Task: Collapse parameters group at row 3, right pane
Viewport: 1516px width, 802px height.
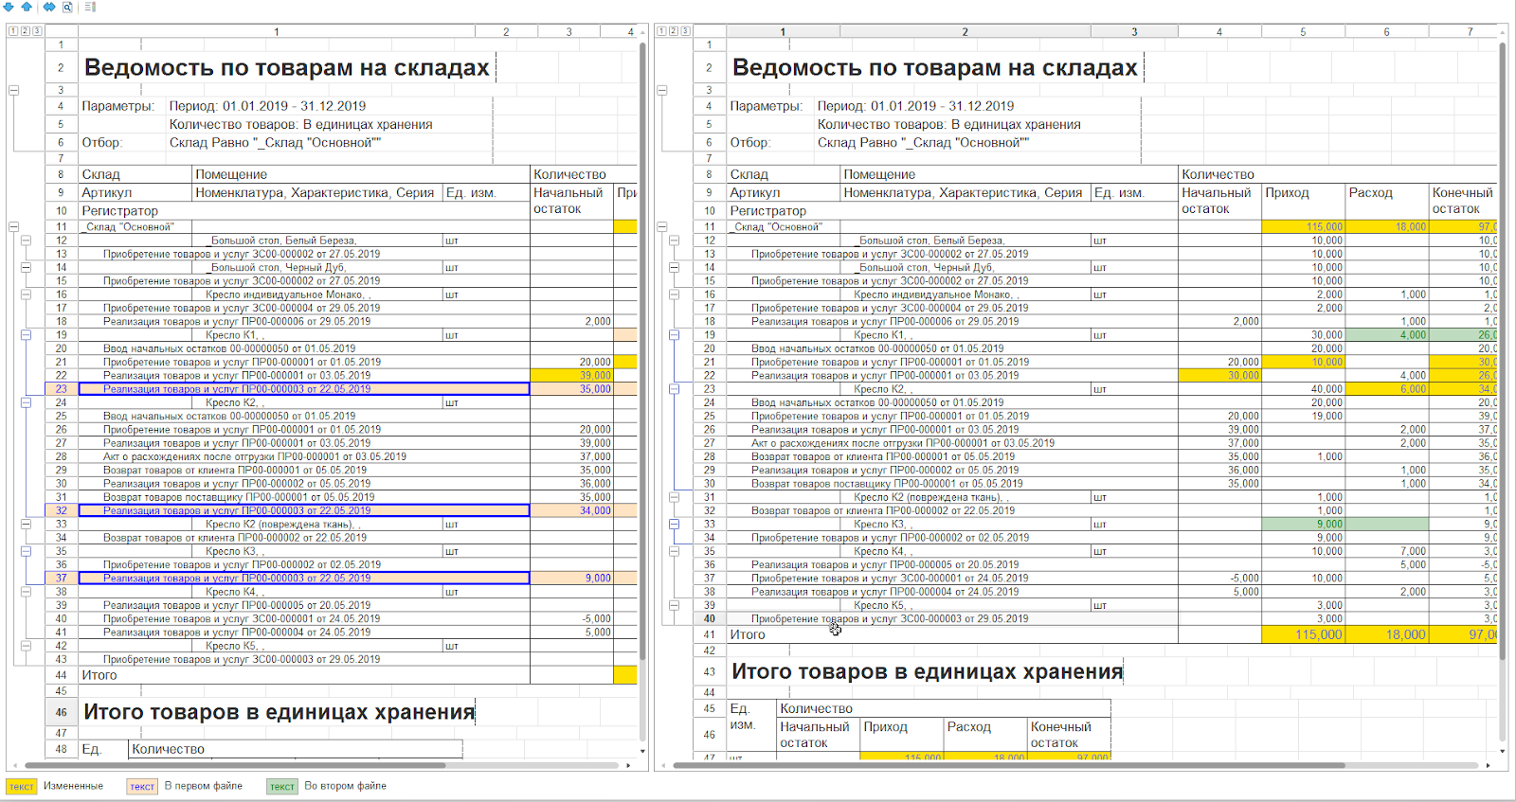Action: 661,91
